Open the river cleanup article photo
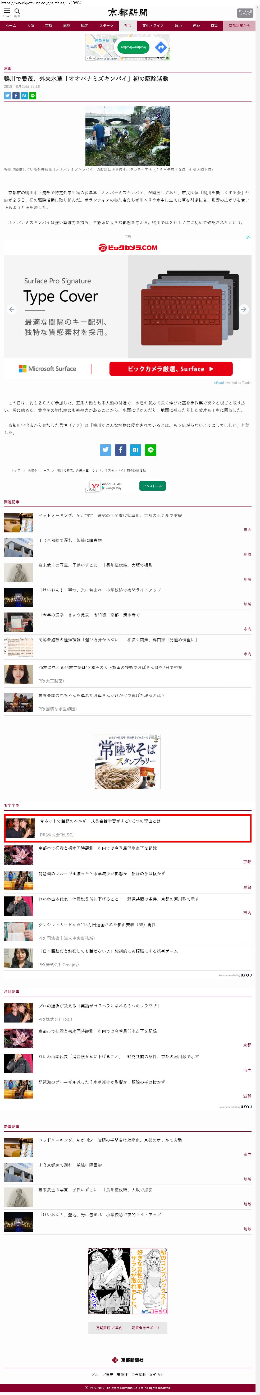This screenshot has width=260, height=1395. [128, 136]
